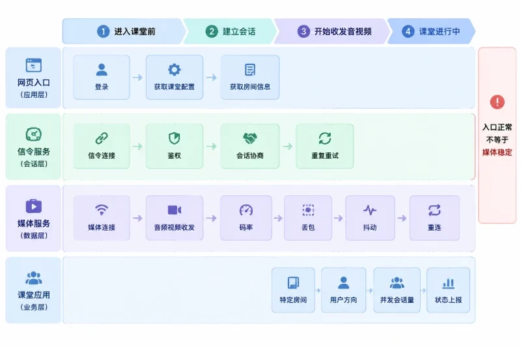Click the 网页入口 row heading
The image size is (521, 347).
(x=34, y=82)
